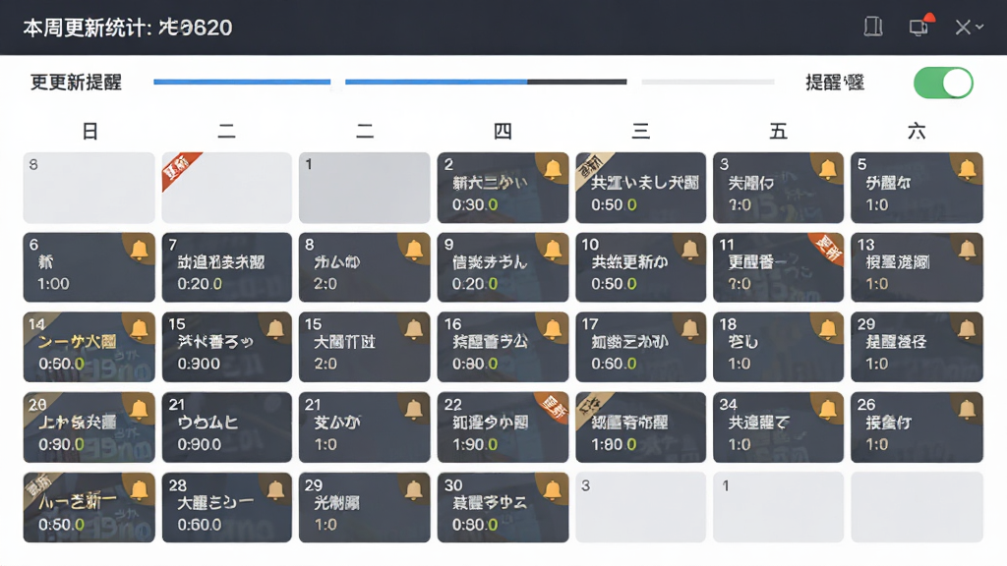Click the bell icon on day 5
1007x566 pixels.
coord(967,169)
